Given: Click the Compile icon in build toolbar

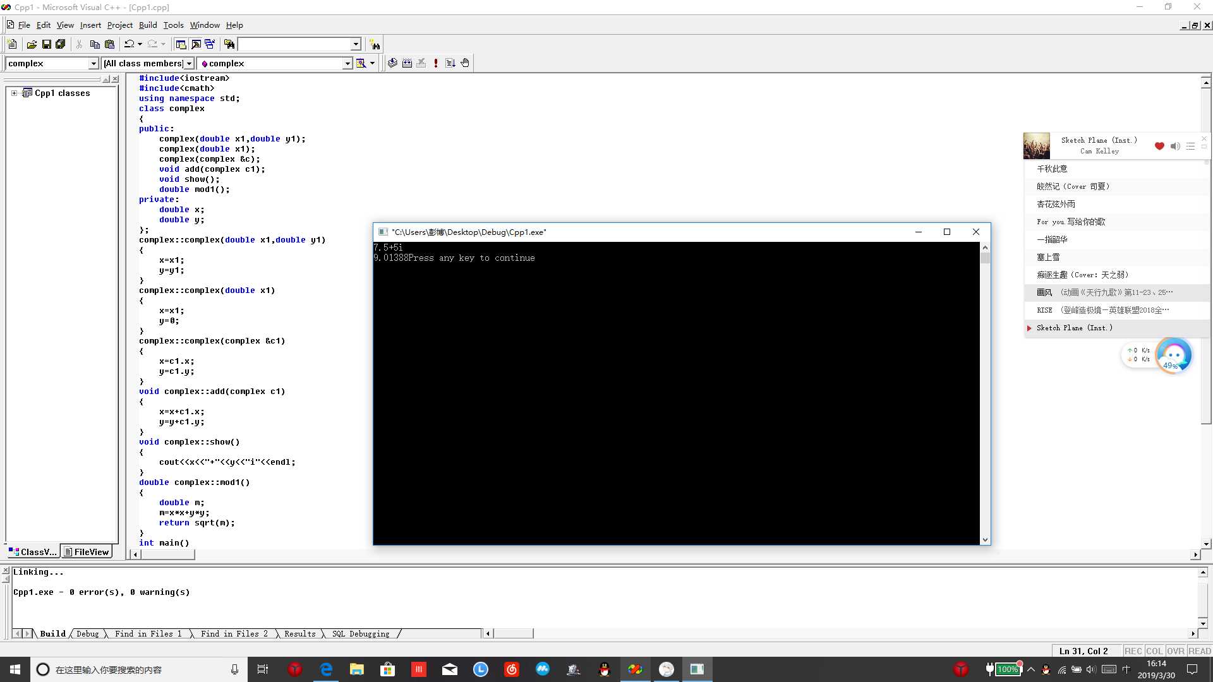Looking at the screenshot, I should tap(392, 63).
